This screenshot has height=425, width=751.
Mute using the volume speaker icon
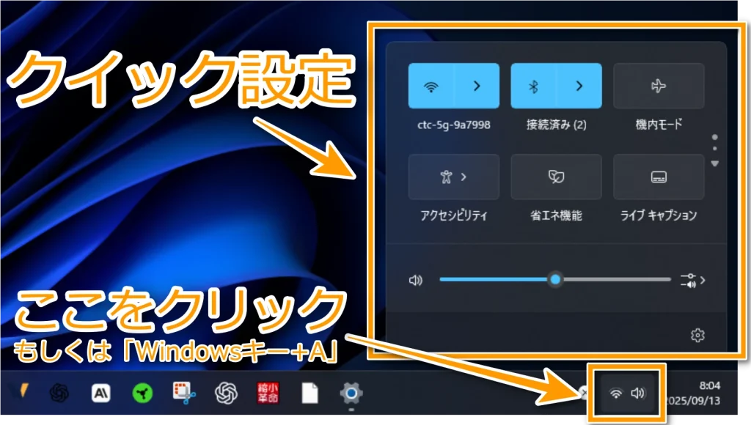coord(416,280)
